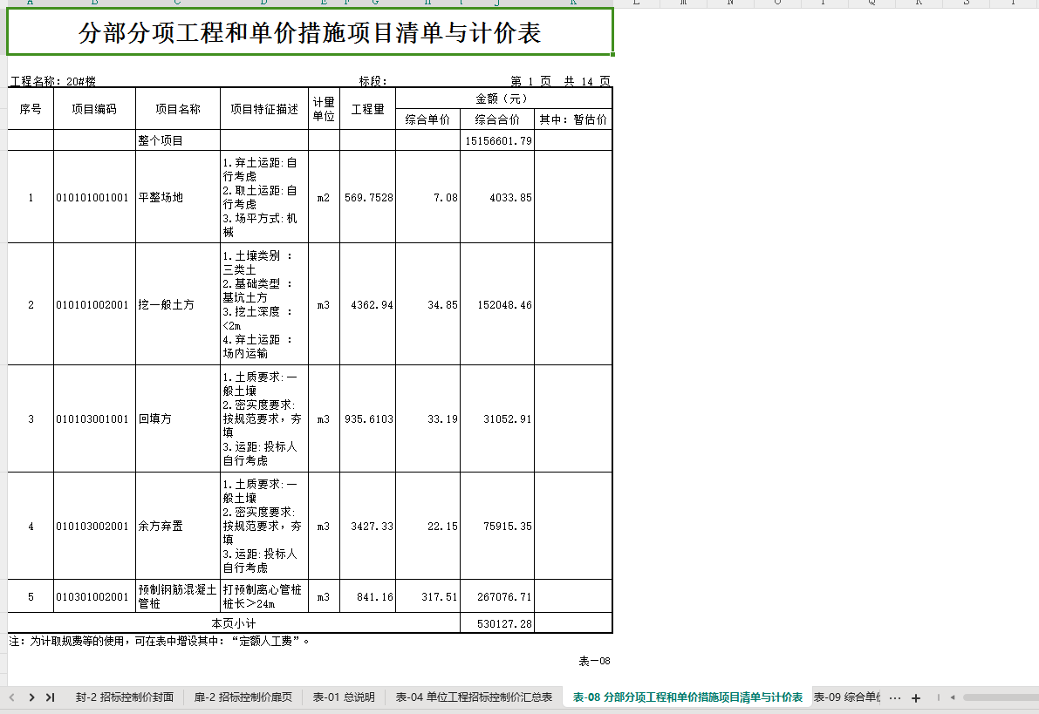The width and height of the screenshot is (1039, 714).
Task: Switch to 封-2 招标控制价封面 sheet tab
Action: 125,697
